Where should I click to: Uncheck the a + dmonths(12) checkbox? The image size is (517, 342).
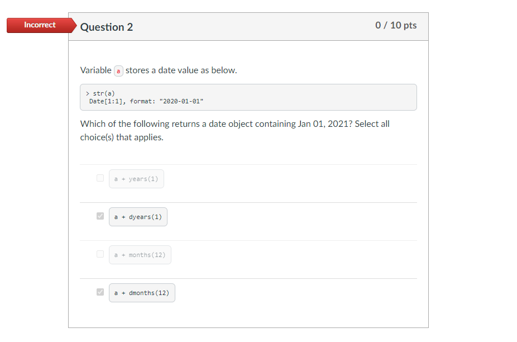point(100,292)
